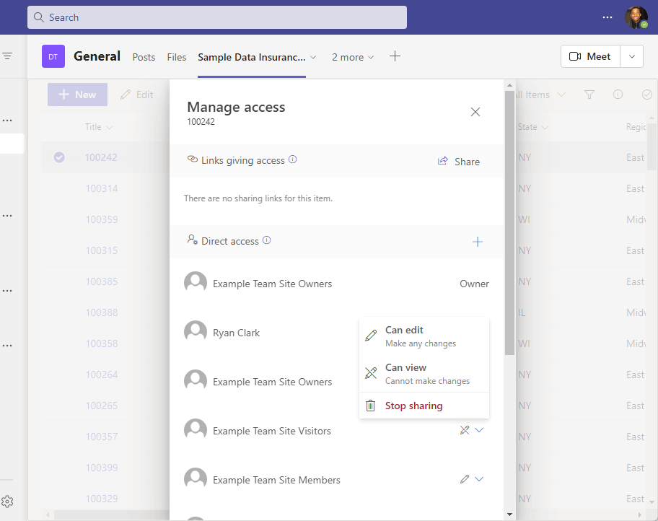This screenshot has height=521, width=658.
Task: Add direct access with plus icon
Action: tap(477, 242)
